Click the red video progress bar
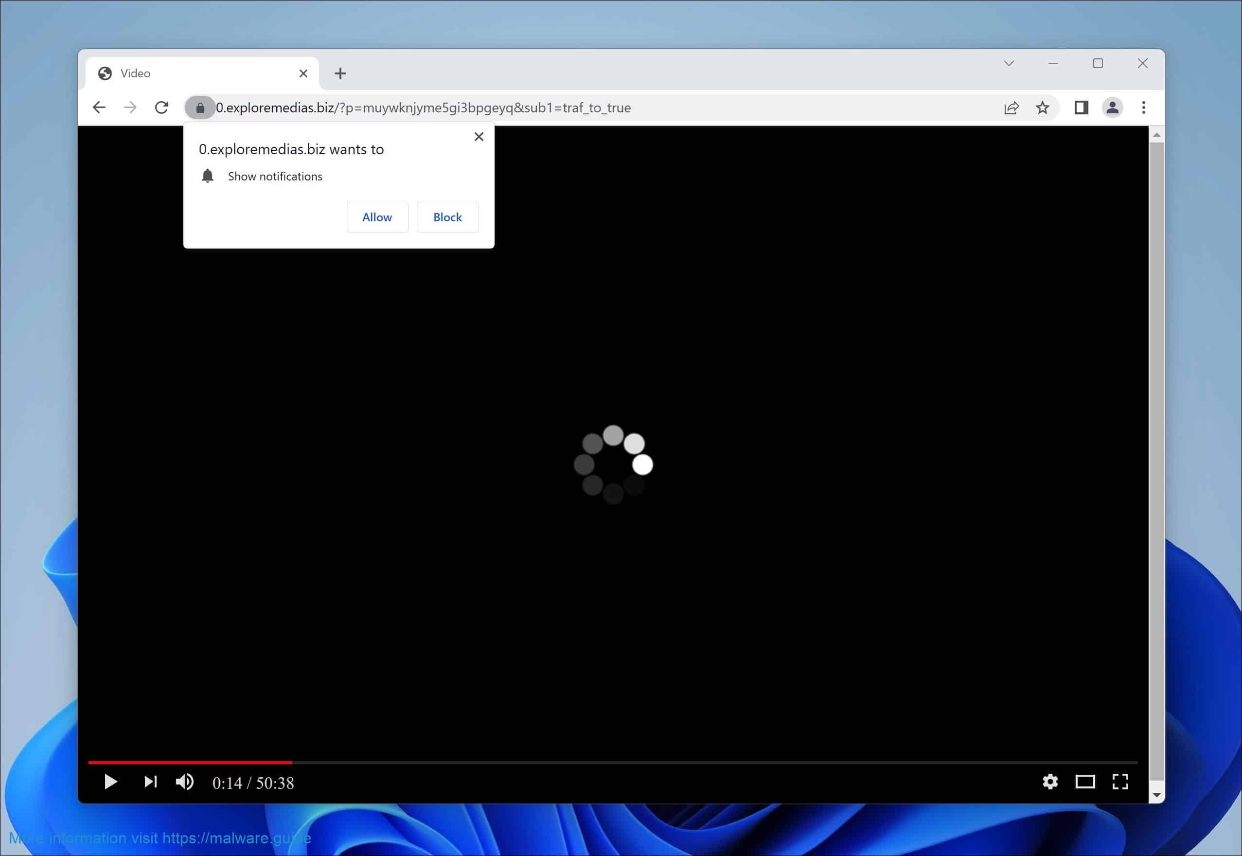Viewport: 1242px width, 856px height. pyautogui.click(x=190, y=762)
